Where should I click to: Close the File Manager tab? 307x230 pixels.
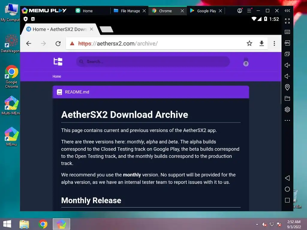point(144,11)
